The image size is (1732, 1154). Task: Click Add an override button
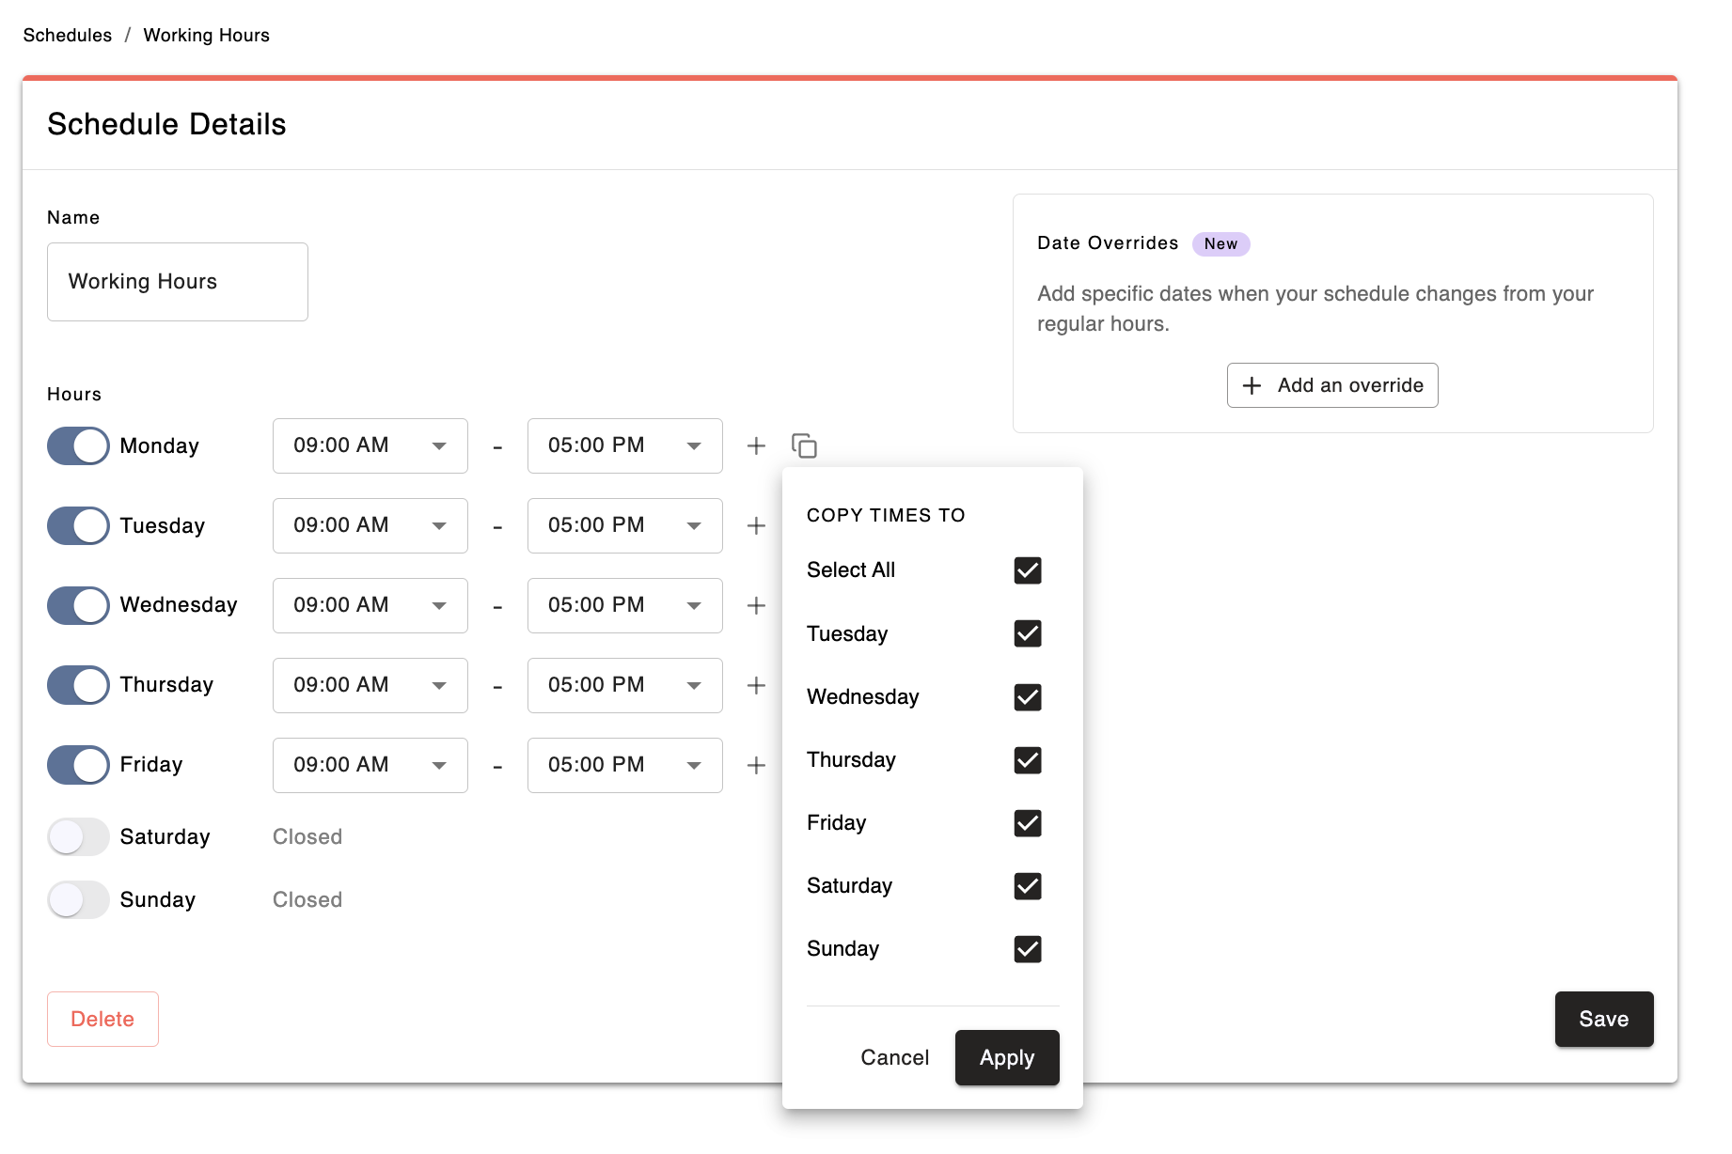click(x=1332, y=385)
